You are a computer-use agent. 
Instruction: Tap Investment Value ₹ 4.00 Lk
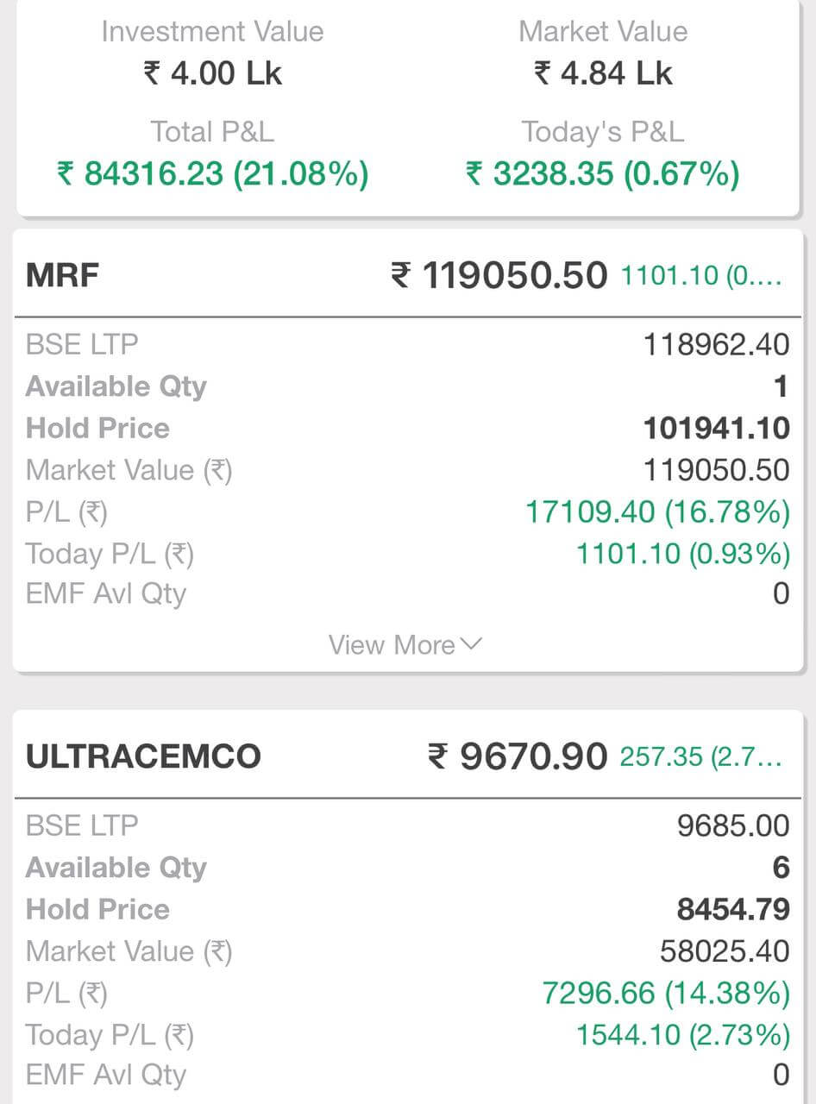point(213,73)
